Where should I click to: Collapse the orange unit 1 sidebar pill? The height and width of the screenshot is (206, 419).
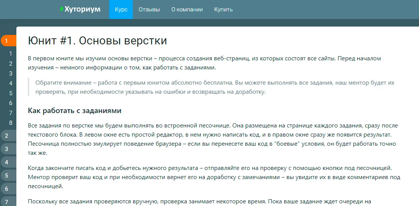(8, 41)
